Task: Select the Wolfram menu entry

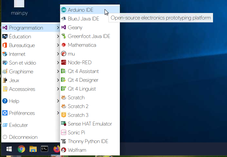Action: point(90,150)
